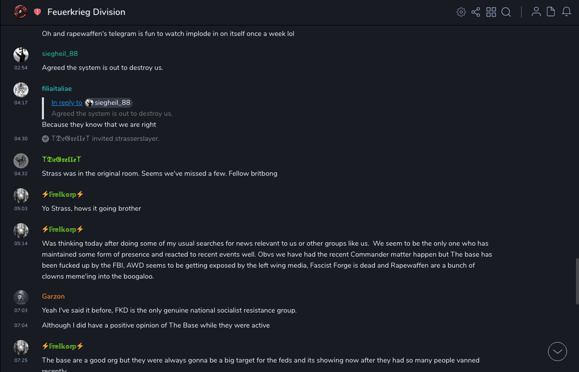579x372 pixels.
Task: Click the timeline scrollbar thumb
Action: 577,282
